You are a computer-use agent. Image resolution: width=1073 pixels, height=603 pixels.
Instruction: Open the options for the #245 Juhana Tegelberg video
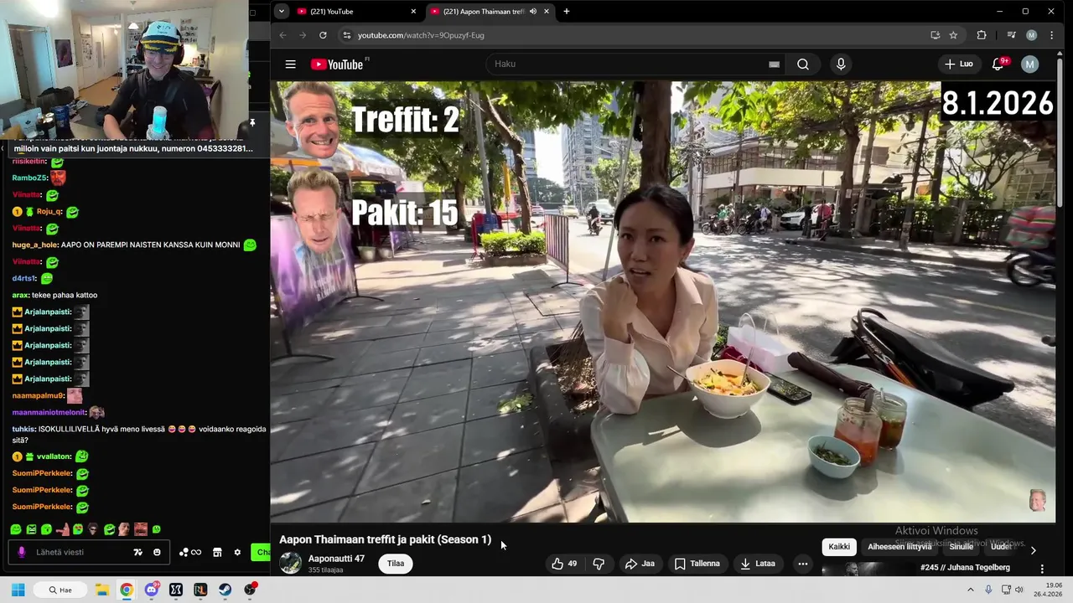coord(1042,569)
